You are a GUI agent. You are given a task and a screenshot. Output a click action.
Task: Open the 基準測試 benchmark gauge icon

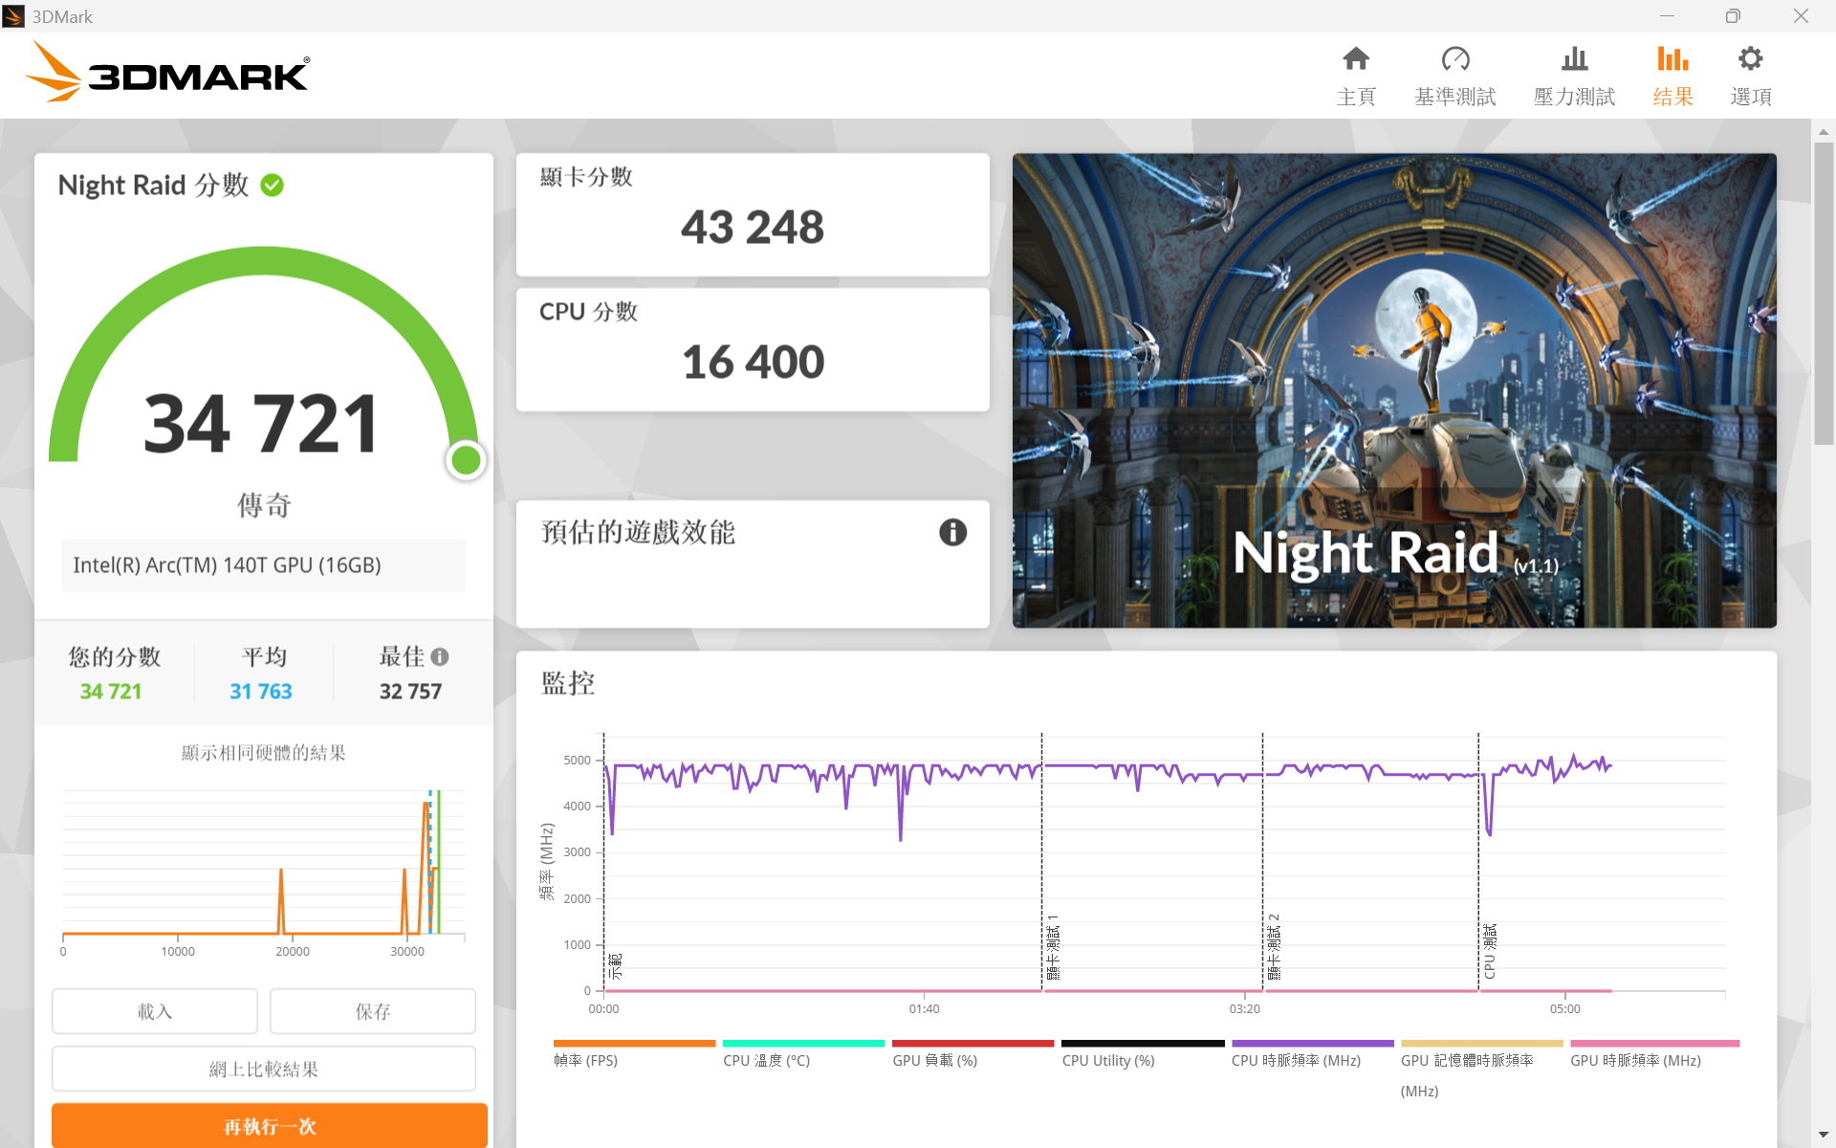point(1455,59)
